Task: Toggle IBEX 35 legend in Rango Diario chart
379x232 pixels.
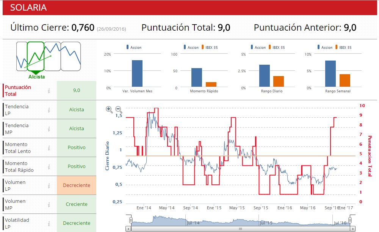Action: [277, 47]
